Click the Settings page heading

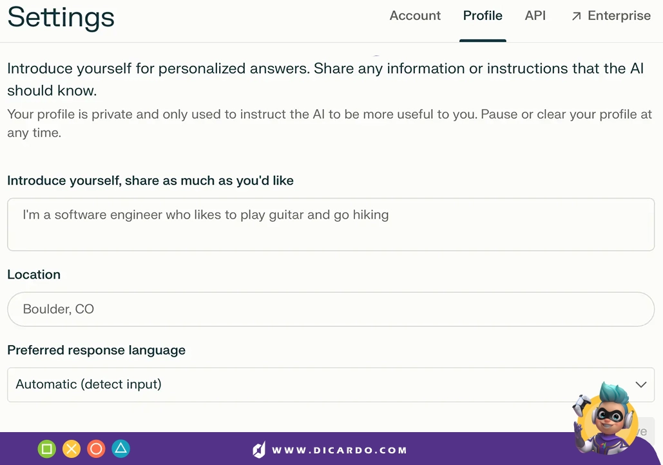point(61,17)
